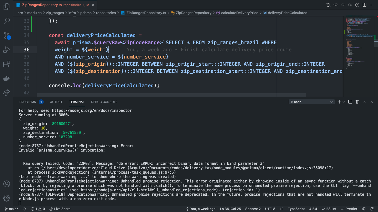The height and width of the screenshot is (212, 378).
Task: Open the Run and Debug view
Action: pyautogui.click(x=7, y=50)
